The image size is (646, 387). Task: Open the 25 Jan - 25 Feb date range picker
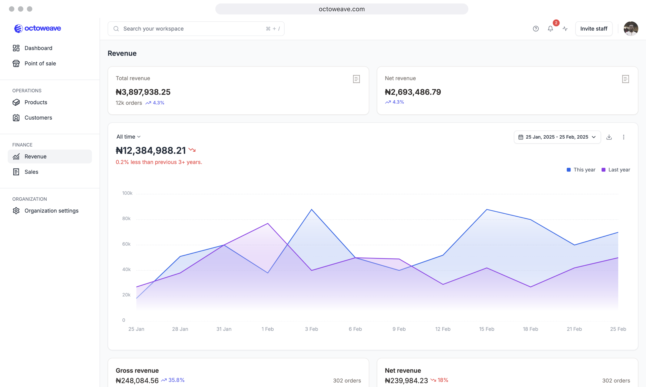click(x=557, y=137)
